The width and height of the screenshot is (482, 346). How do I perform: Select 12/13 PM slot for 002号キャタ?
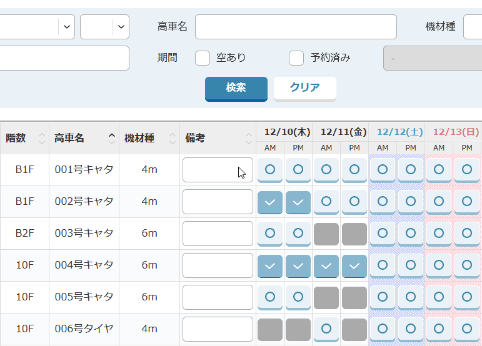coord(467,202)
